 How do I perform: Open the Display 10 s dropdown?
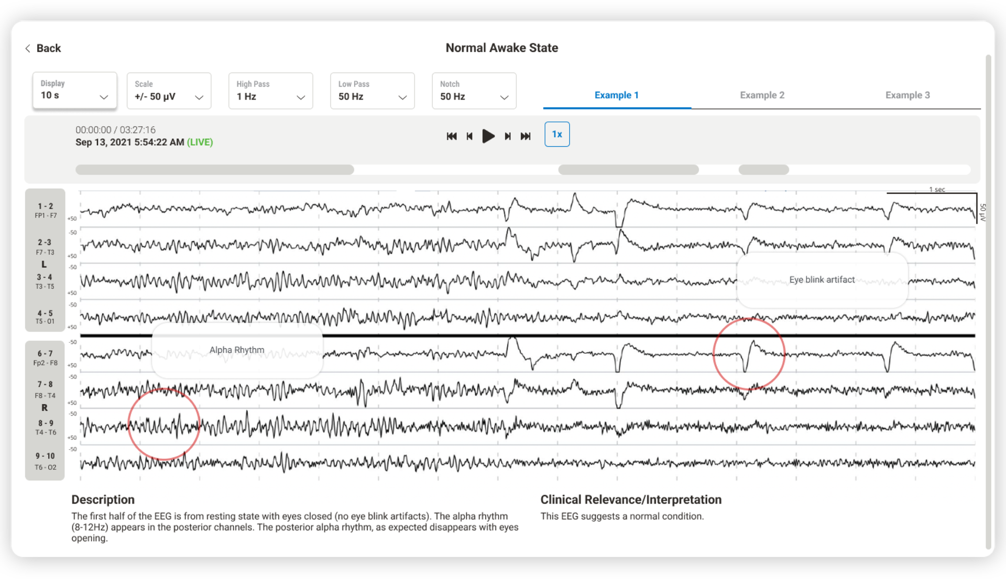(x=74, y=91)
